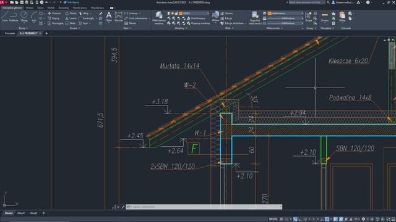
Task: Select the Tekst (text) tool
Action: coord(109,17)
